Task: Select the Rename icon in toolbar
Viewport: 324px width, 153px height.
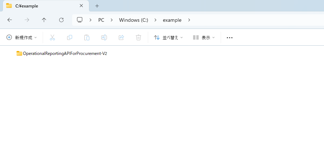Action: tap(104, 37)
